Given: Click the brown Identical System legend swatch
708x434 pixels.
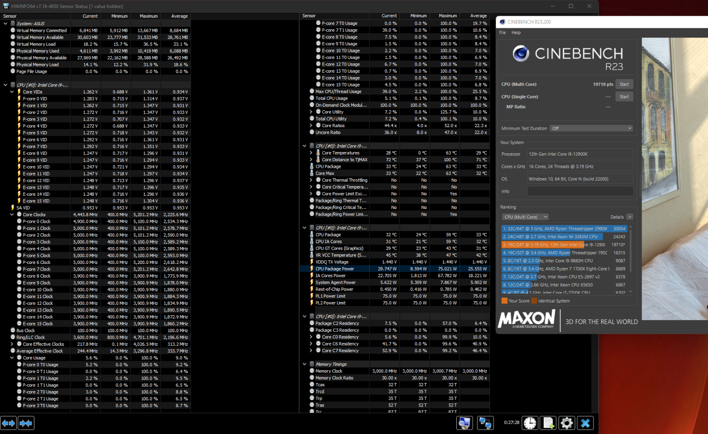Looking at the screenshot, I should tap(534, 301).
